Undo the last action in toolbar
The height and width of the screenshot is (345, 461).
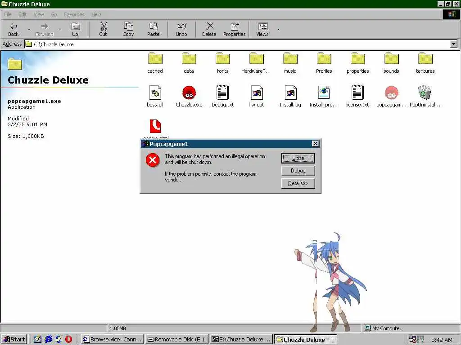click(181, 29)
